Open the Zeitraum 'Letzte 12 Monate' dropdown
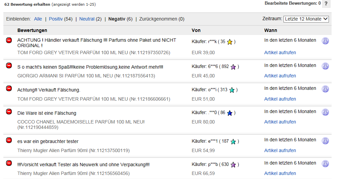 click(306, 19)
